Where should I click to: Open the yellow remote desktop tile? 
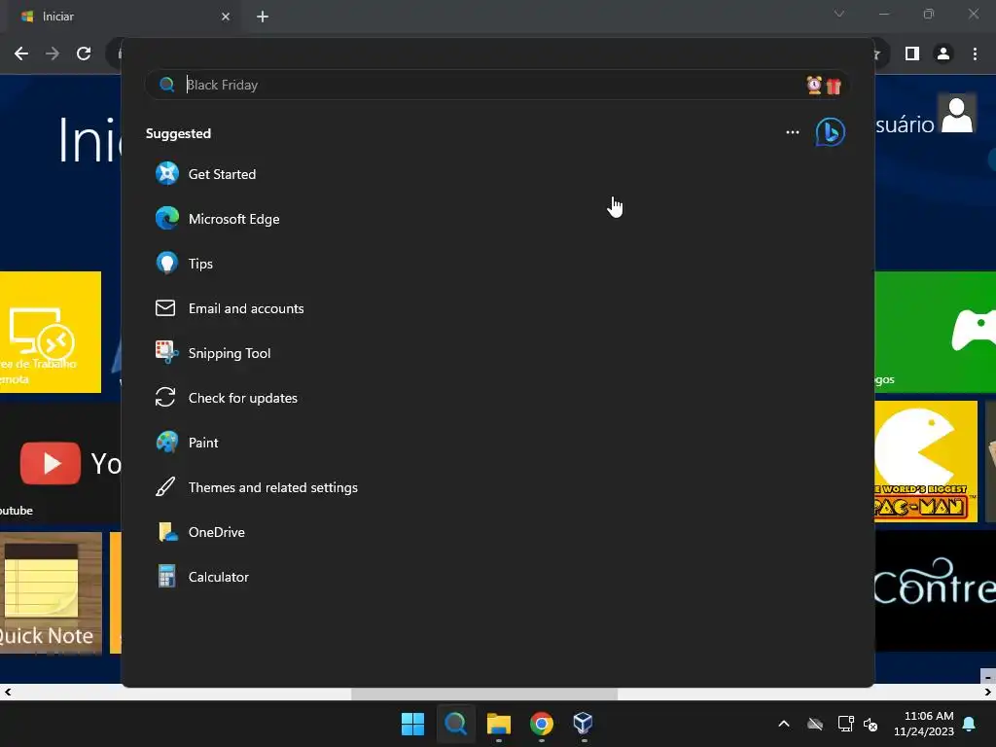pos(51,332)
